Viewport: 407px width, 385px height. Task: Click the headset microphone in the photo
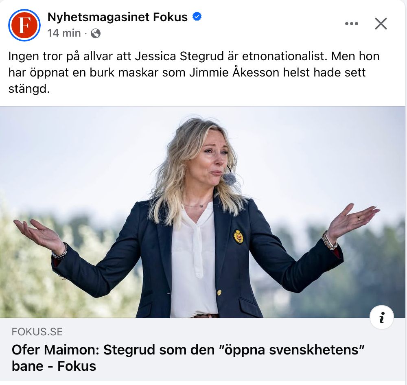(229, 178)
